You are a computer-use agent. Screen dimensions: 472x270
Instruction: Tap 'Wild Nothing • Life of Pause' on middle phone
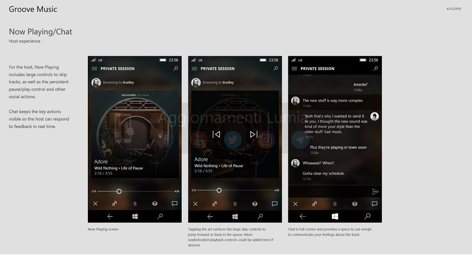219,166
